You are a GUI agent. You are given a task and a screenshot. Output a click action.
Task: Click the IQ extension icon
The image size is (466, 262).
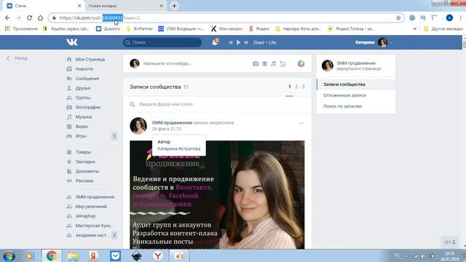[423, 17]
